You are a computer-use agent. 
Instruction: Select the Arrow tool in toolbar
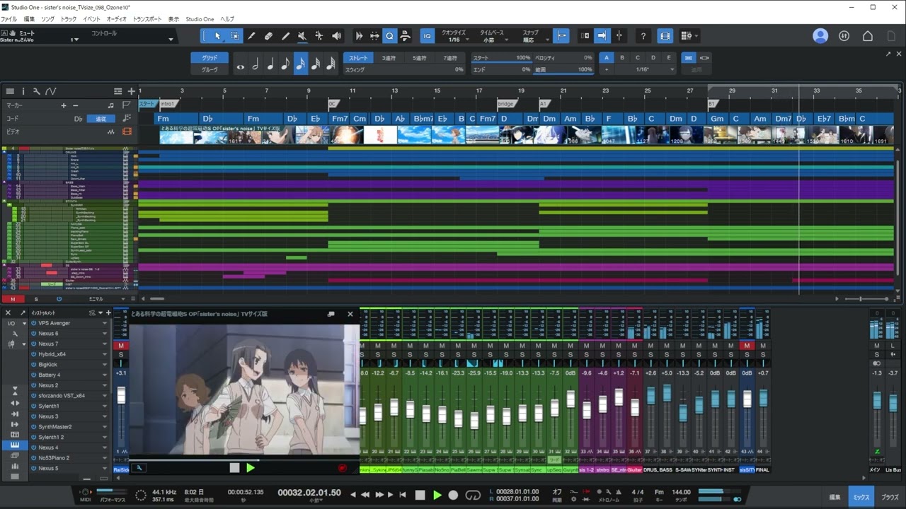tap(217, 36)
